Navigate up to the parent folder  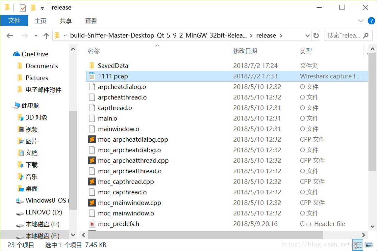pyautogui.click(x=46, y=35)
